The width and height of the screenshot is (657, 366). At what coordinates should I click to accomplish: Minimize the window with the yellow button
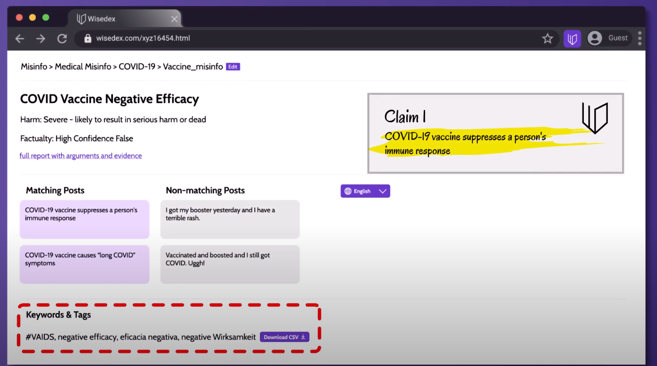[33, 17]
